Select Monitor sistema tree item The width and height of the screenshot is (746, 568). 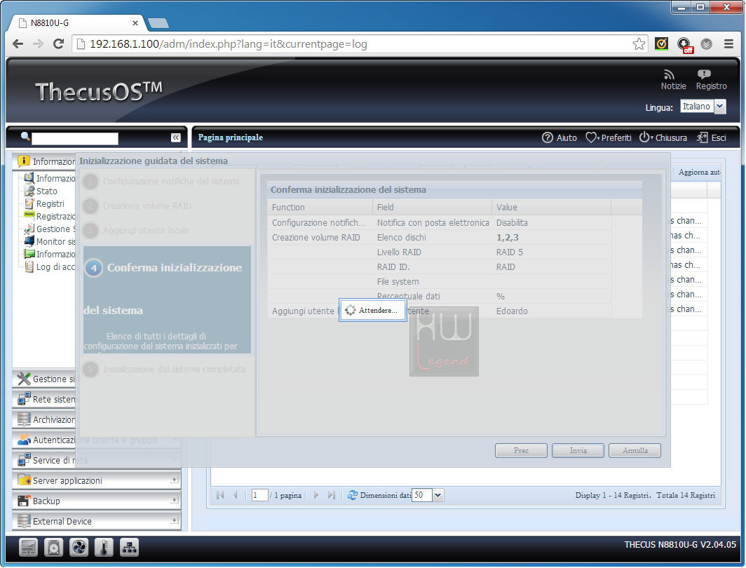point(55,241)
